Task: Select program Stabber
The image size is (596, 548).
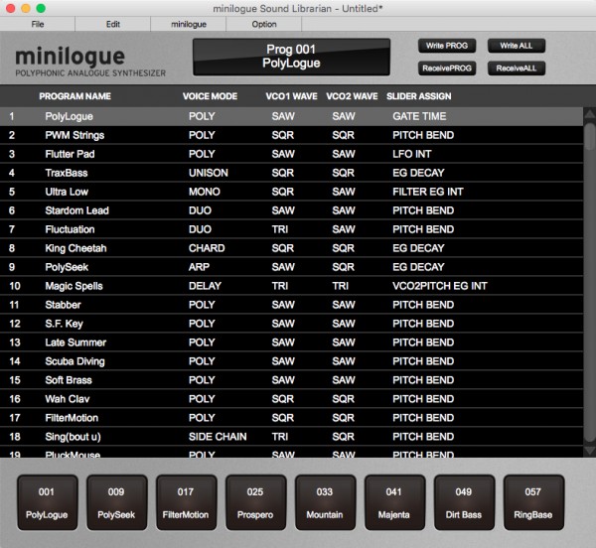Action: pos(291,305)
